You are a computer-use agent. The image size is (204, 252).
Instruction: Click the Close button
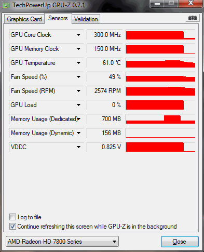[180, 242]
